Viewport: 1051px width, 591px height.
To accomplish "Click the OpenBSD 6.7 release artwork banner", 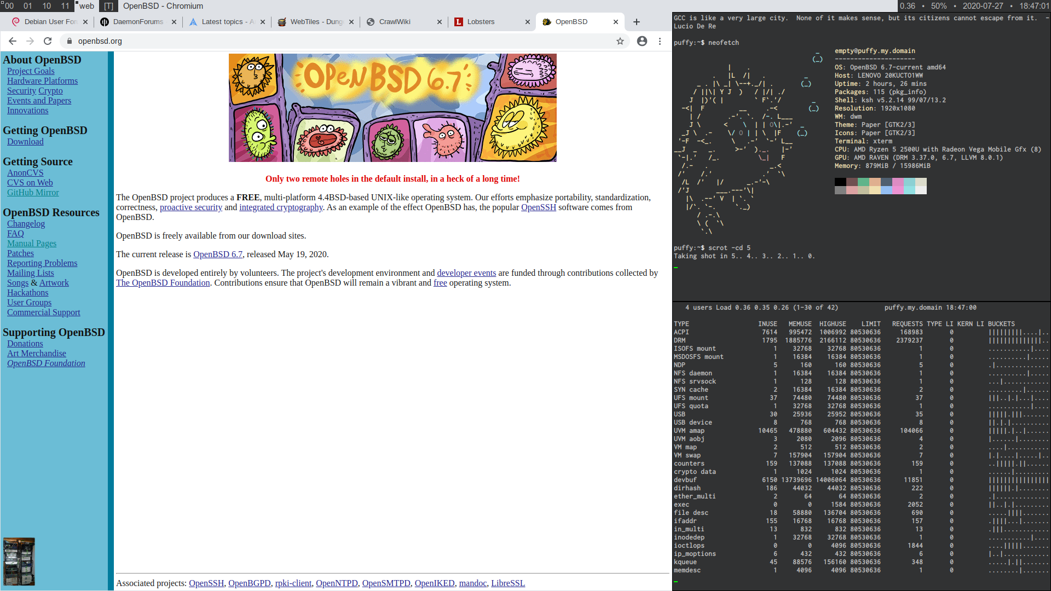I will click(392, 108).
